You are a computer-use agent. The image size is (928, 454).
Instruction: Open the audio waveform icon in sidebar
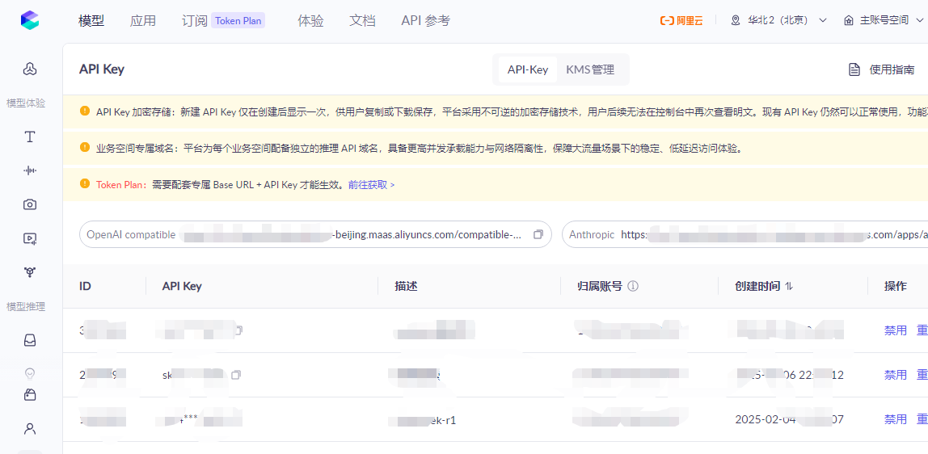[30, 170]
